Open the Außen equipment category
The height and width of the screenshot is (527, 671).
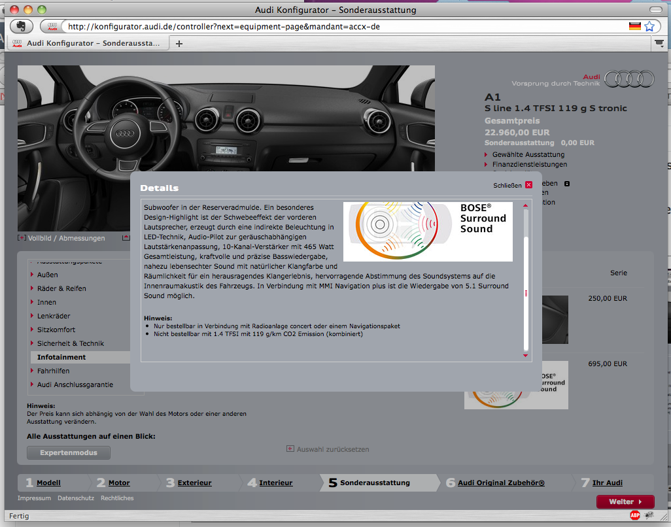click(x=47, y=275)
